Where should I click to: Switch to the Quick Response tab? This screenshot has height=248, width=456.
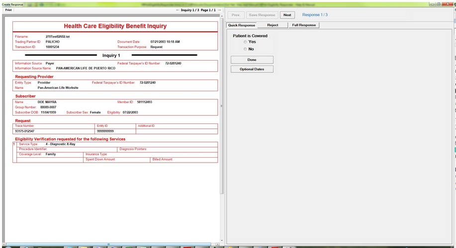pos(241,25)
